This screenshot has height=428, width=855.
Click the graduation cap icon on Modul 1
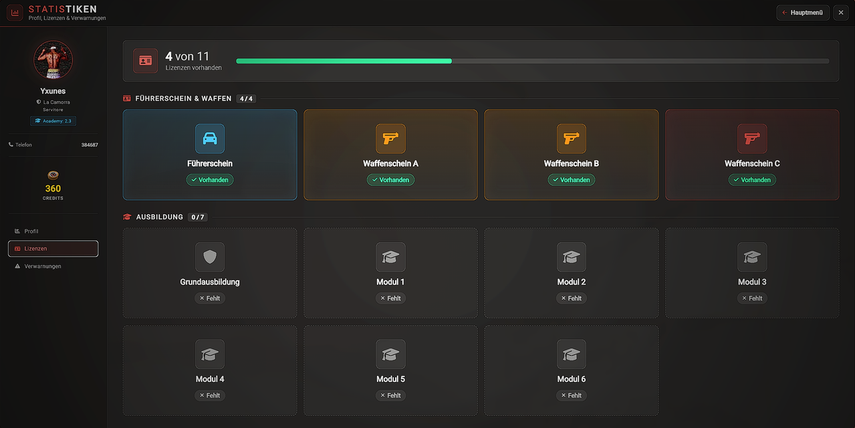click(390, 257)
